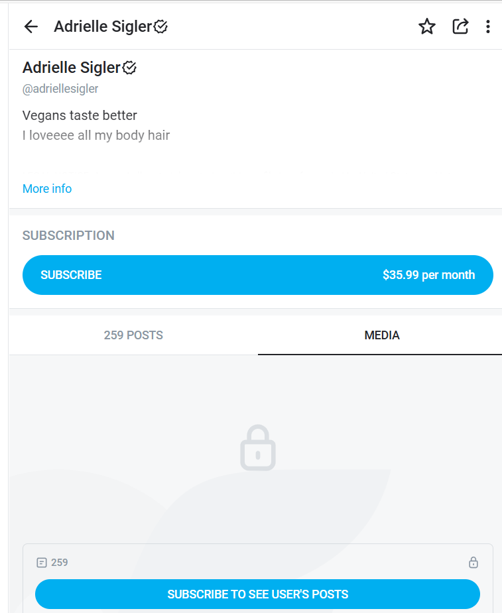Viewport: 502px width, 613px height.
Task: Click the post count icon showing 259
Action: (42, 563)
